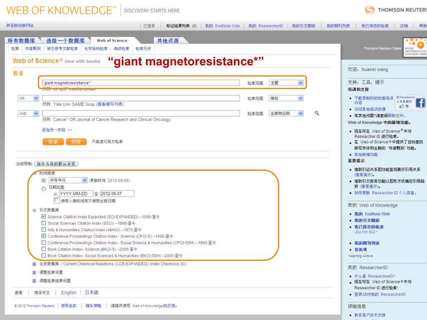Click the 添加另一字段 link
The image size is (427, 320).
57,130
